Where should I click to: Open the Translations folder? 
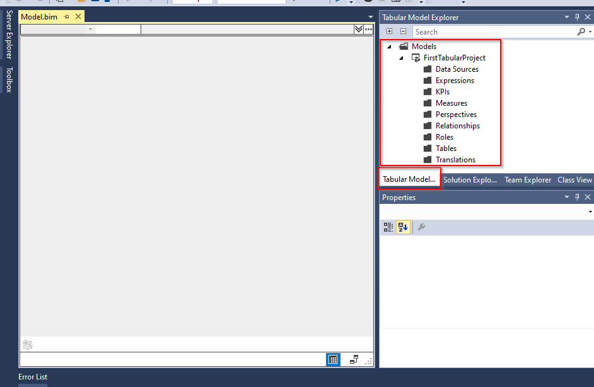click(x=455, y=160)
